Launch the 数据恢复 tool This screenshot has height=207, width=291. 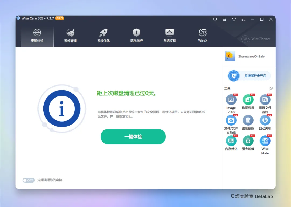(248, 102)
